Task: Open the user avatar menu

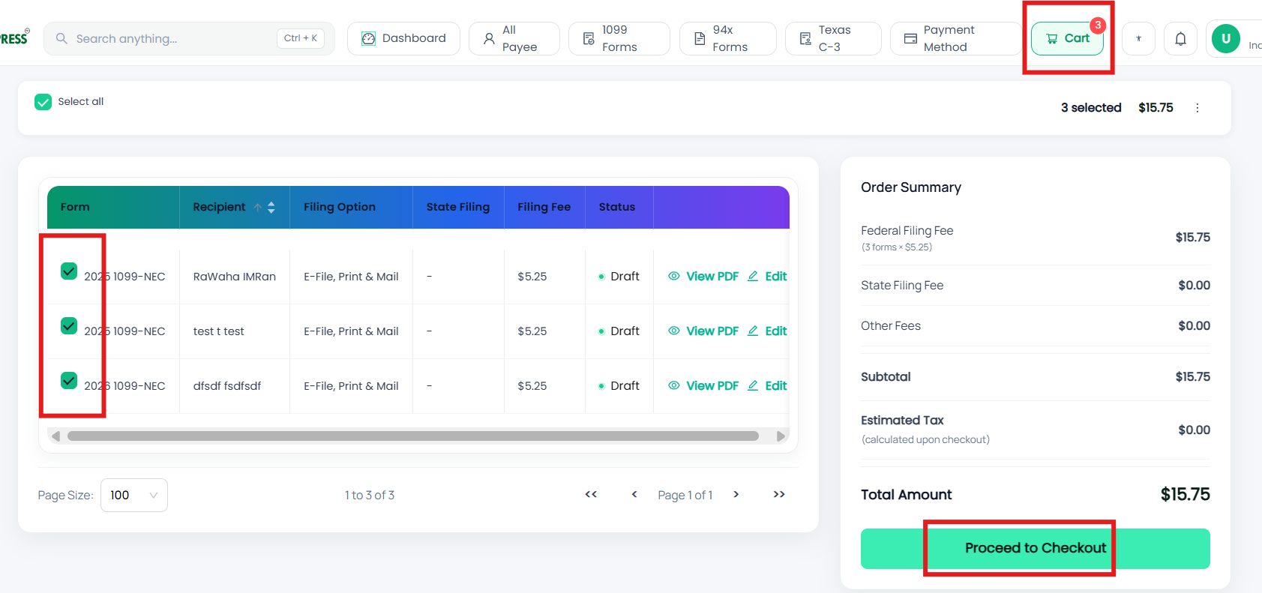Action: [x=1226, y=38]
